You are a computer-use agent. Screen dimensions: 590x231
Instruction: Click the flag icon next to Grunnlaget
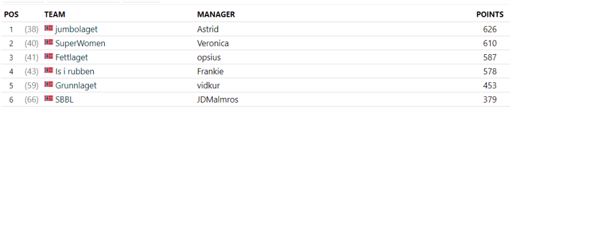pos(48,84)
